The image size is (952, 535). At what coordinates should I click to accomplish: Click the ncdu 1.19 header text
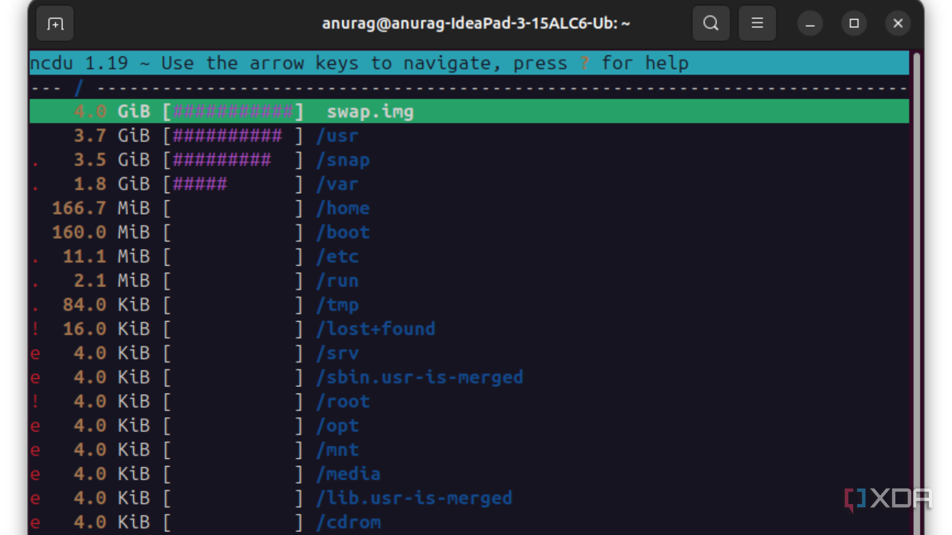(79, 63)
